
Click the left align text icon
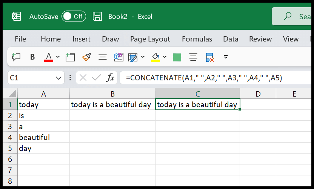tap(103, 57)
